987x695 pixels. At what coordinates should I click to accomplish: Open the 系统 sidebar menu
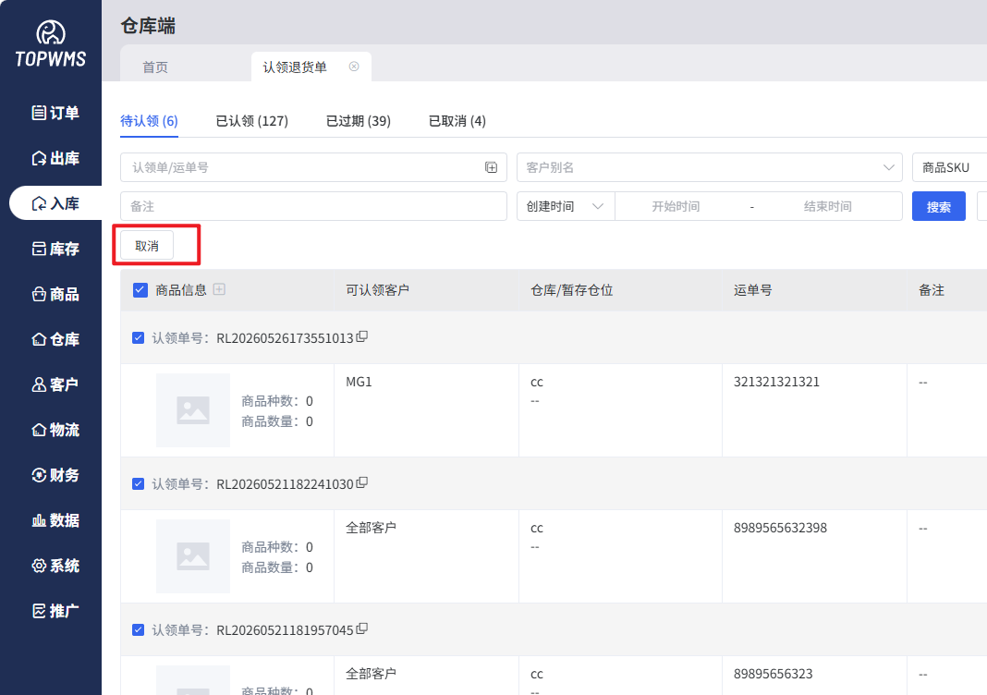pos(55,566)
